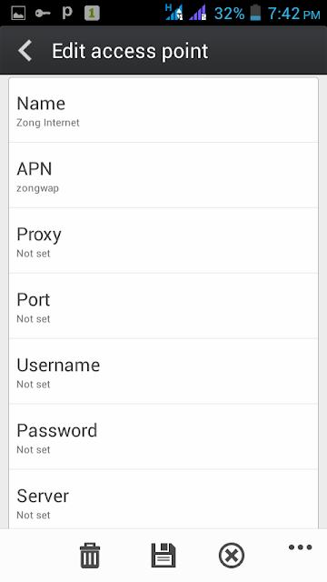Tap the second SIM signal strength icon
Viewport: 327px width, 582px height.
point(198,13)
